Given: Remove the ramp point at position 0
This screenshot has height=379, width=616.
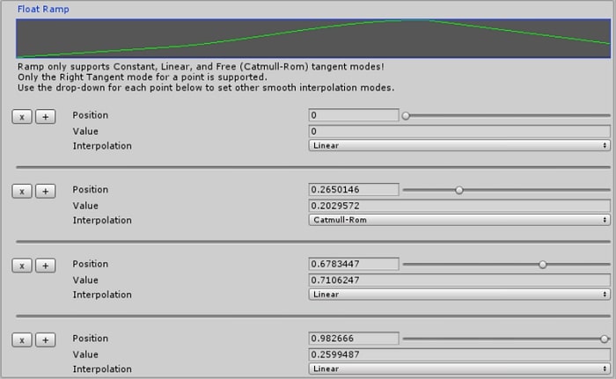Looking at the screenshot, I should click(x=22, y=116).
